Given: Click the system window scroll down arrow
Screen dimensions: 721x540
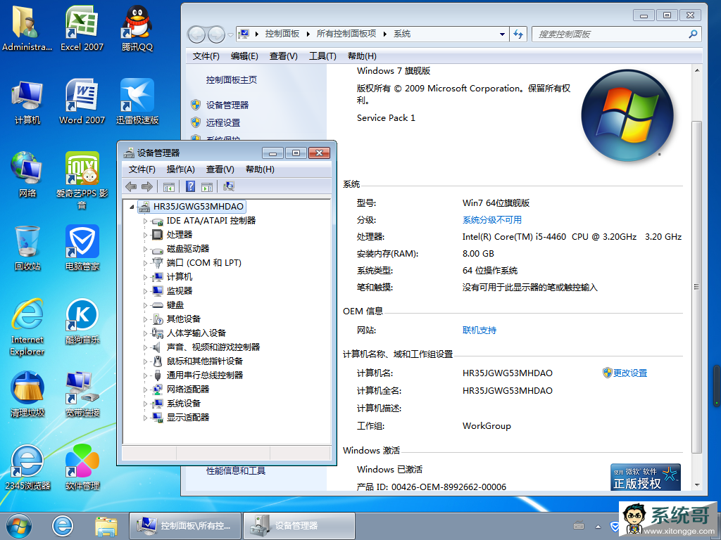Looking at the screenshot, I should tap(697, 485).
